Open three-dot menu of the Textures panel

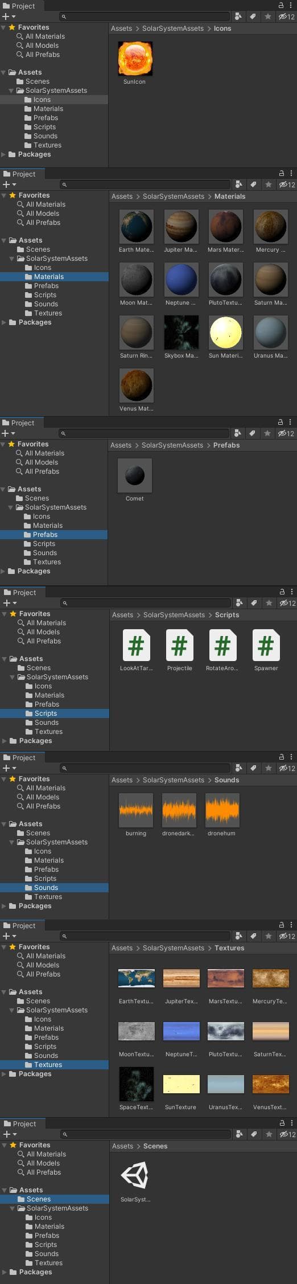pyautogui.click(x=291, y=925)
